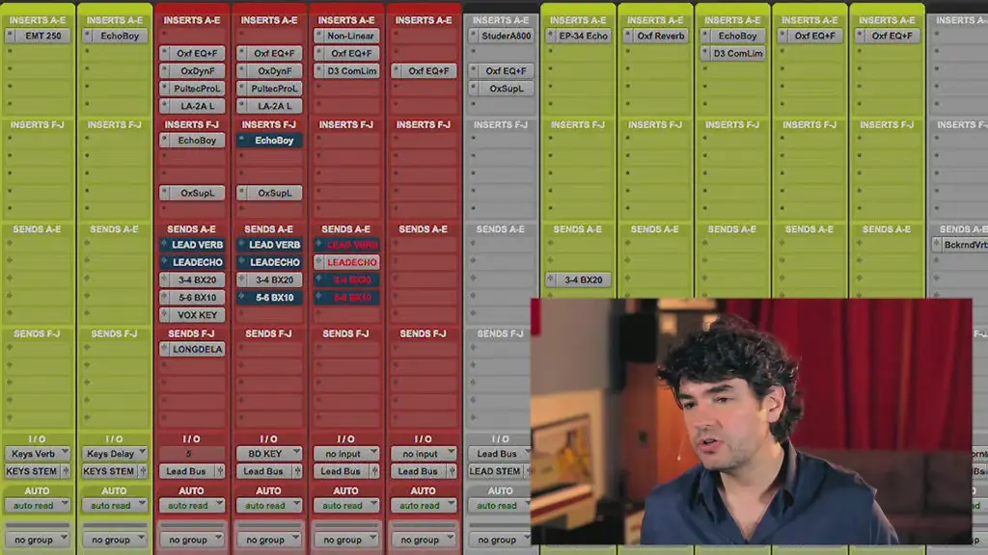Open auto read menu on Keys Verb track
Screen dimensions: 988x555
pyautogui.click(x=38, y=505)
